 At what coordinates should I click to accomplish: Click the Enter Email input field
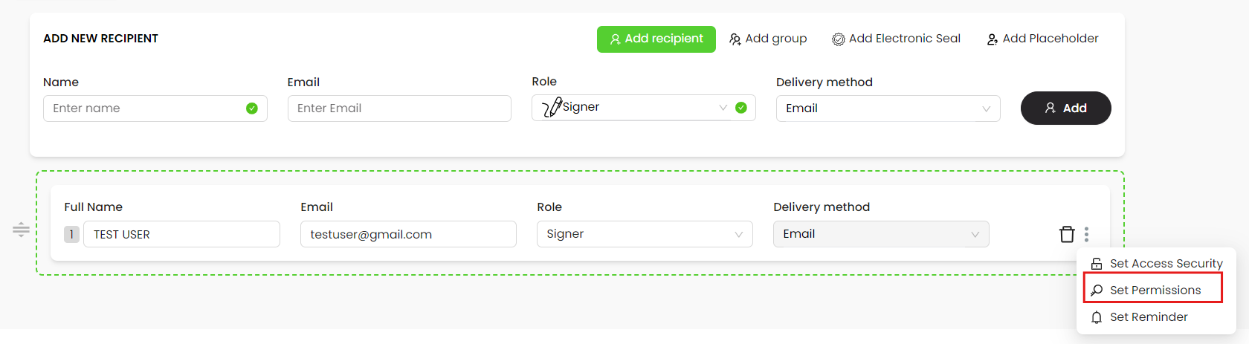pos(398,108)
